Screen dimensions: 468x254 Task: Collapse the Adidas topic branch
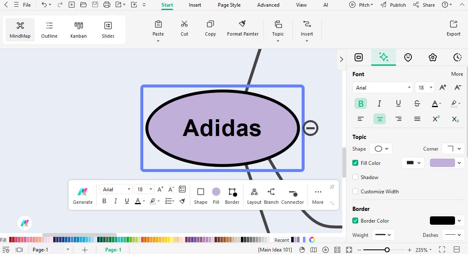click(310, 128)
